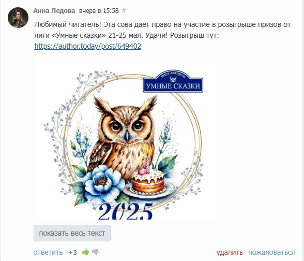The width and height of the screenshot is (304, 261).
Task: Click the blue peony flower in picture
Action: click(103, 182)
